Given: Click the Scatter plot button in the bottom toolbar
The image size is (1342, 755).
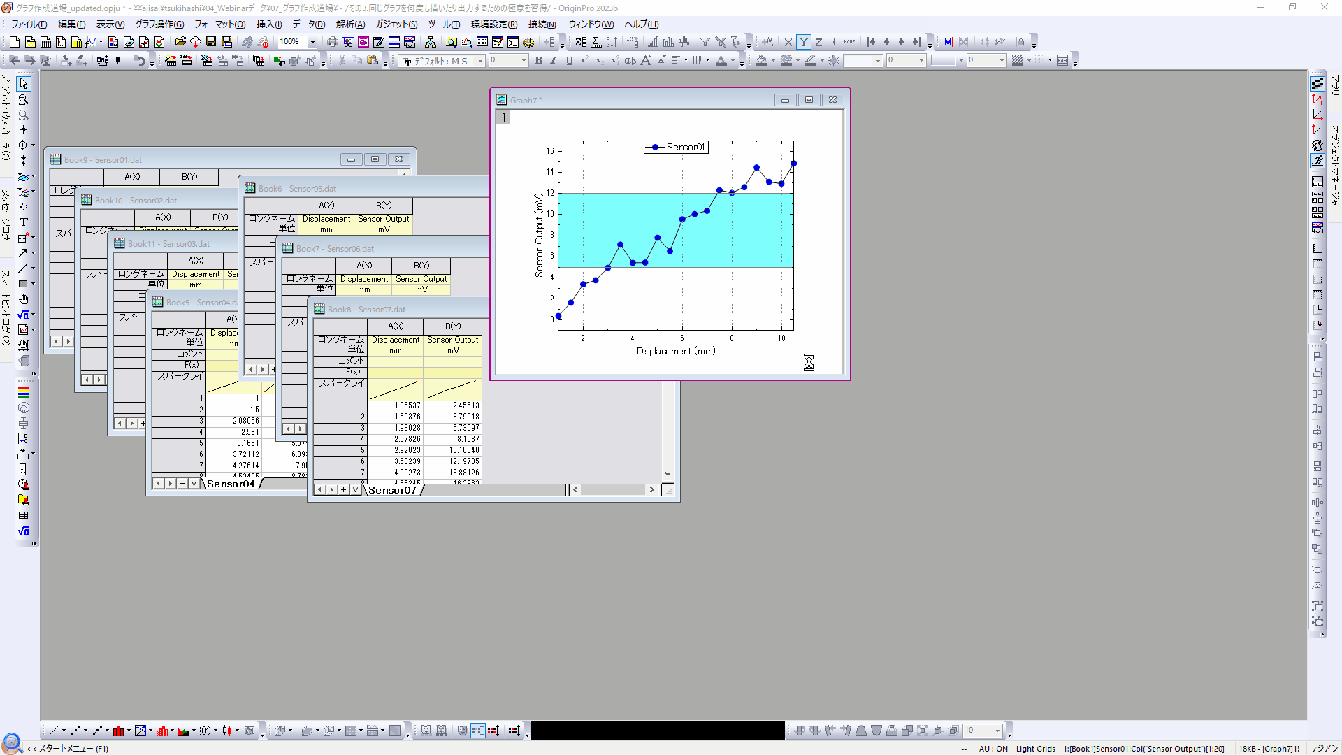Looking at the screenshot, I should click(x=75, y=731).
